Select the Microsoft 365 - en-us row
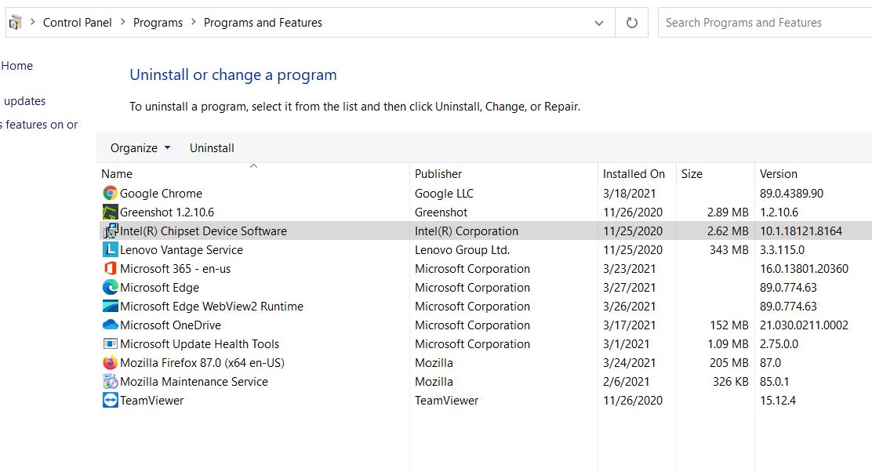This screenshot has width=872, height=472. coord(485,268)
